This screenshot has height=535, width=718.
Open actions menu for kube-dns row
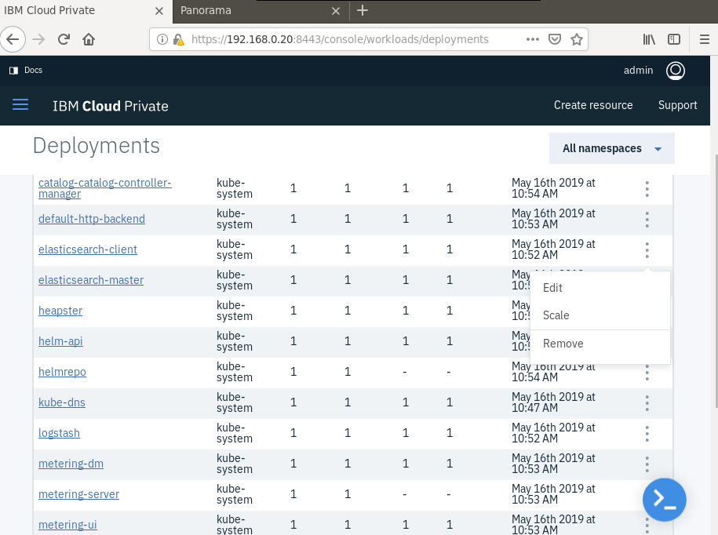coord(647,402)
